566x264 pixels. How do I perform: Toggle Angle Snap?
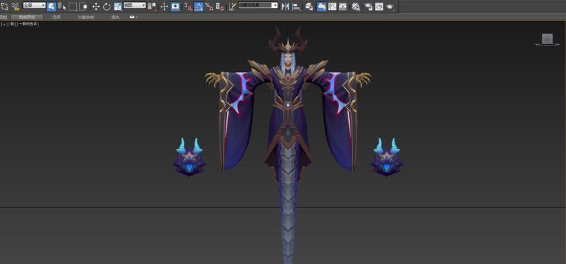[198, 6]
